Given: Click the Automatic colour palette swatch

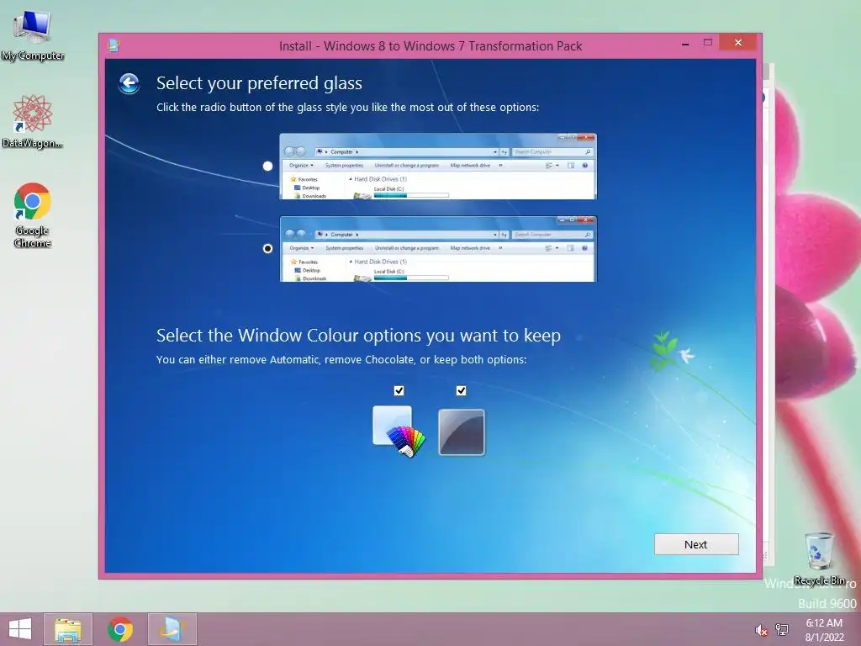Looking at the screenshot, I should (x=399, y=432).
